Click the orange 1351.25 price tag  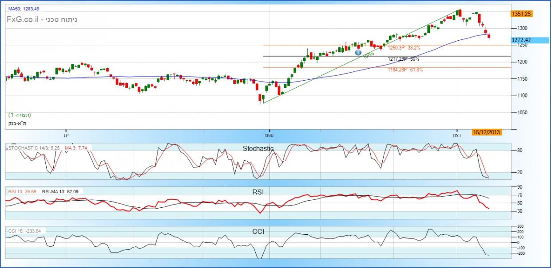click(521, 14)
